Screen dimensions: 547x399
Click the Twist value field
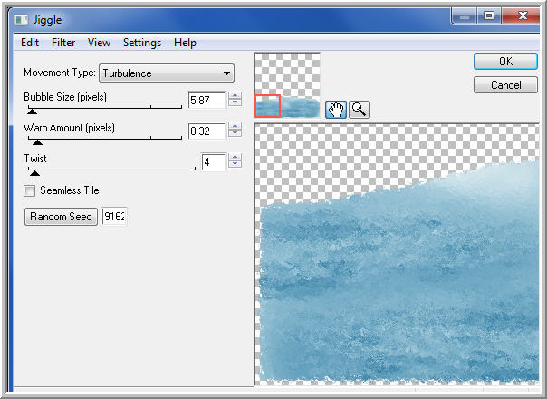point(214,162)
